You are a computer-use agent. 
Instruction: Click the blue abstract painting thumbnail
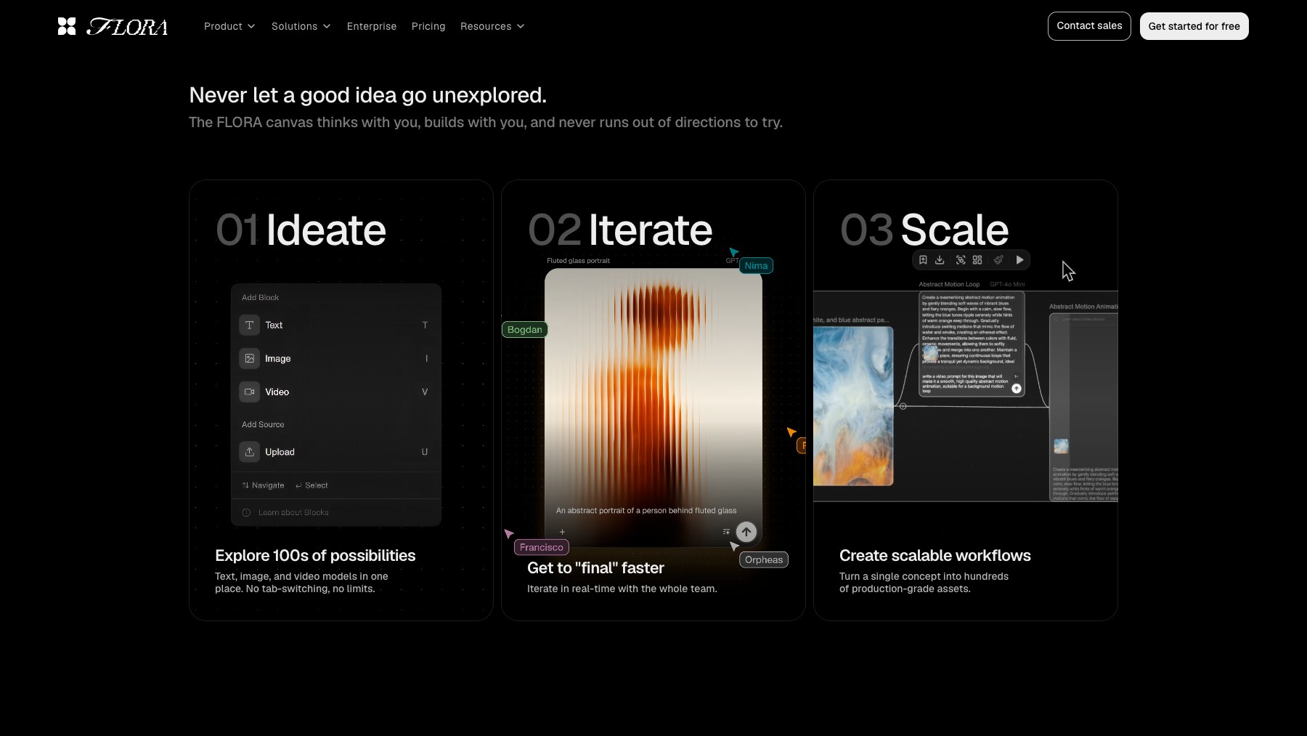pyautogui.click(x=853, y=406)
